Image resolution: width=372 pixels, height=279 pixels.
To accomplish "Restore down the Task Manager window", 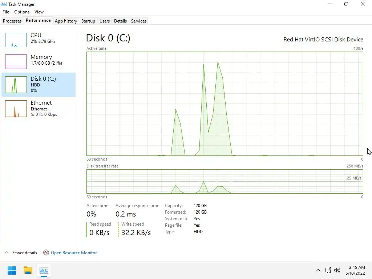I will (x=346, y=4).
